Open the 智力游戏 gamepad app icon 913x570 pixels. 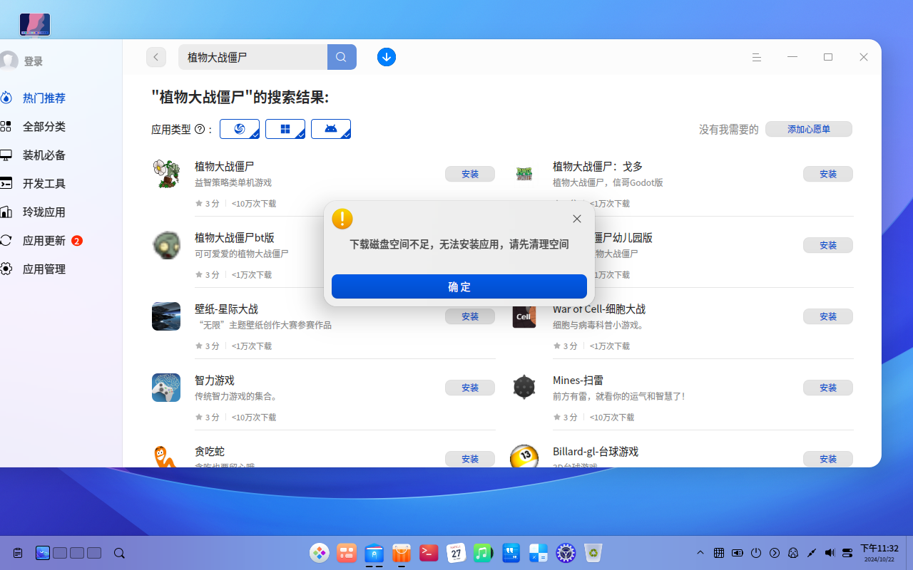166,388
